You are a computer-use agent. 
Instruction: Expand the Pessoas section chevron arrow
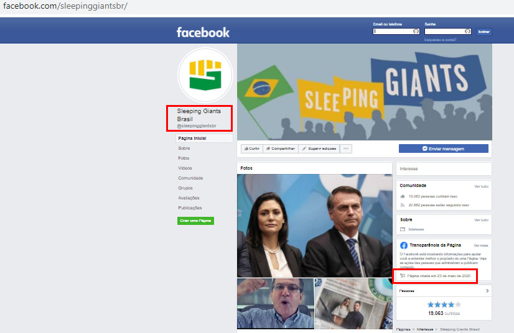coord(487,291)
